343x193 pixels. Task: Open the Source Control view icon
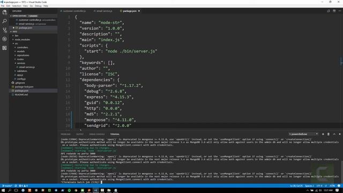point(4,30)
